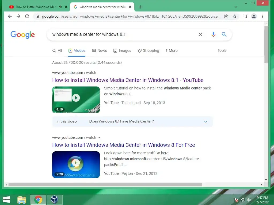Open the network tray icon
Viewport: 274px width, 205px height.
pos(242,200)
